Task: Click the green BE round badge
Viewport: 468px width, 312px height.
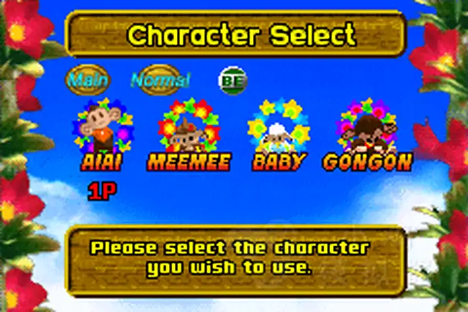Action: [233, 81]
